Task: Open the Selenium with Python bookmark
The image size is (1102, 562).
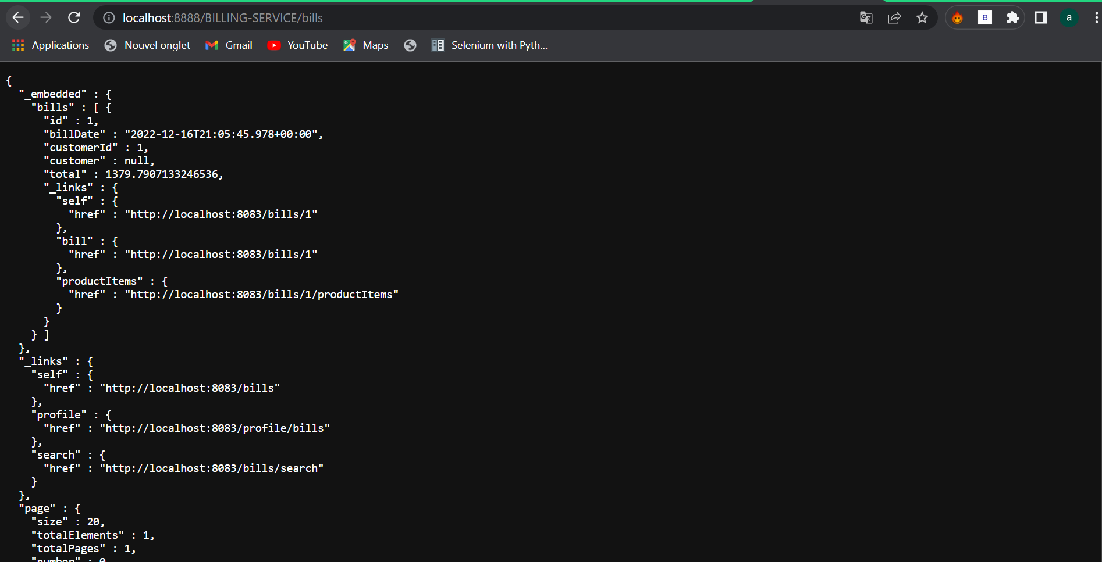Action: click(x=489, y=45)
